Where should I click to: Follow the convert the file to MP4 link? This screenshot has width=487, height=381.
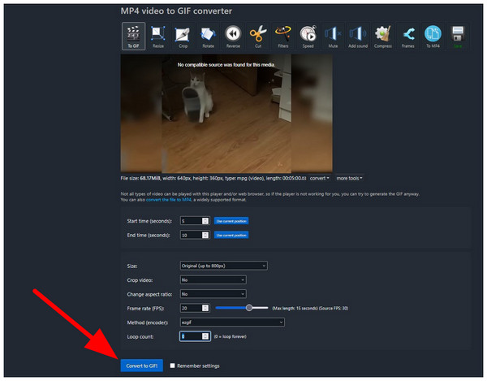tap(169, 200)
